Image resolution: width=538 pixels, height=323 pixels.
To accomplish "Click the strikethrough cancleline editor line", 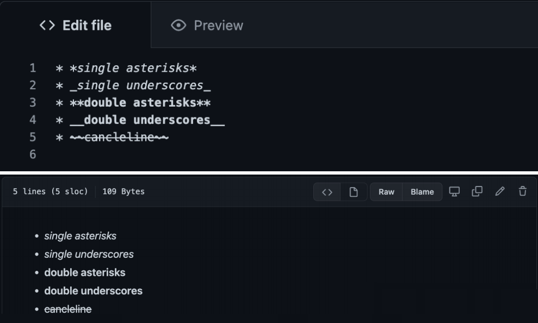I will point(112,137).
